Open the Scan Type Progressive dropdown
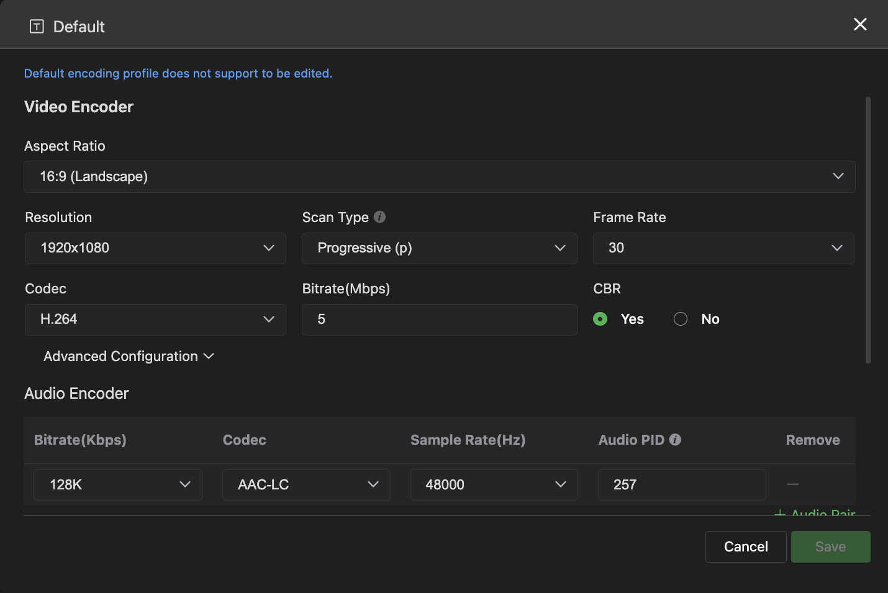Image resolution: width=888 pixels, height=593 pixels. tap(440, 248)
